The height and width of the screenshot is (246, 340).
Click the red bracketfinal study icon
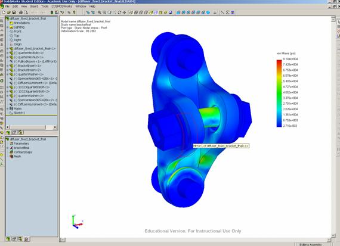11,148
